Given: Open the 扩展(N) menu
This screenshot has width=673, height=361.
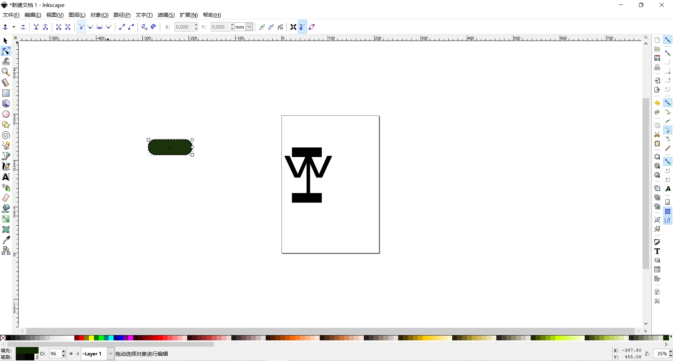Looking at the screenshot, I should point(189,15).
